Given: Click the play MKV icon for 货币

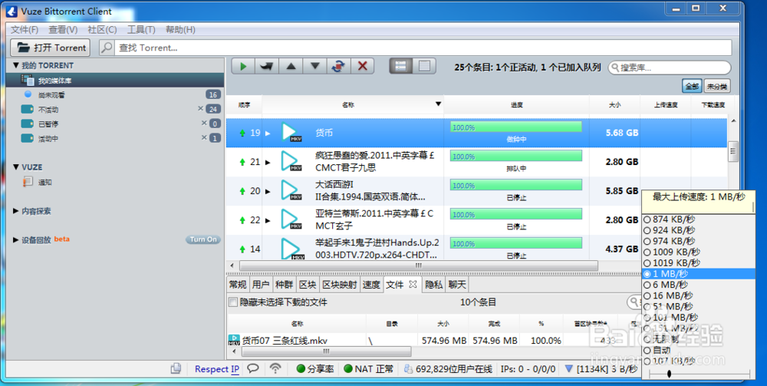Looking at the screenshot, I should coord(291,132).
